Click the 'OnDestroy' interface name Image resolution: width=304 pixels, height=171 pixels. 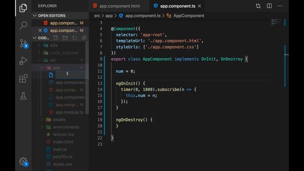[x=232, y=59]
